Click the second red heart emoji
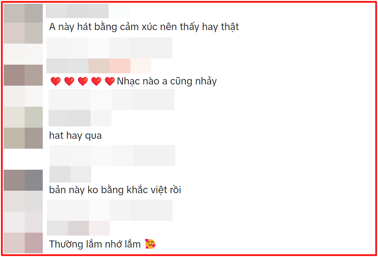 coord(69,81)
